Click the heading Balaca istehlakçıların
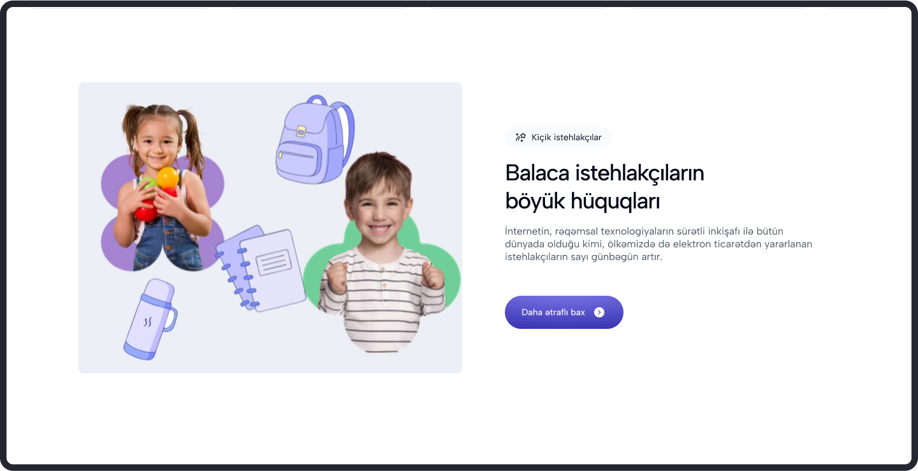Screen dimensions: 918x471 (x=604, y=173)
